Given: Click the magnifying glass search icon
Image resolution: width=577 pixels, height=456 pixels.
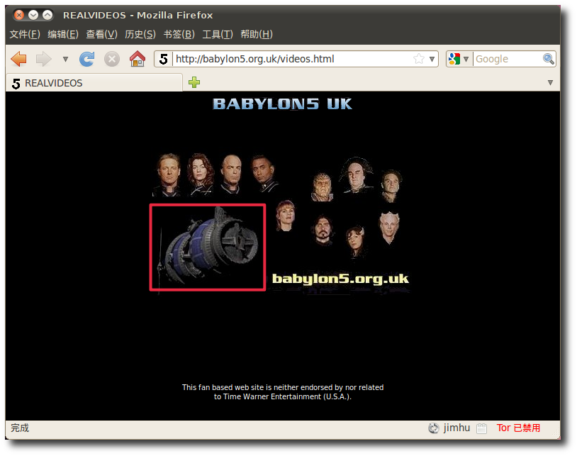Looking at the screenshot, I should click(x=549, y=59).
